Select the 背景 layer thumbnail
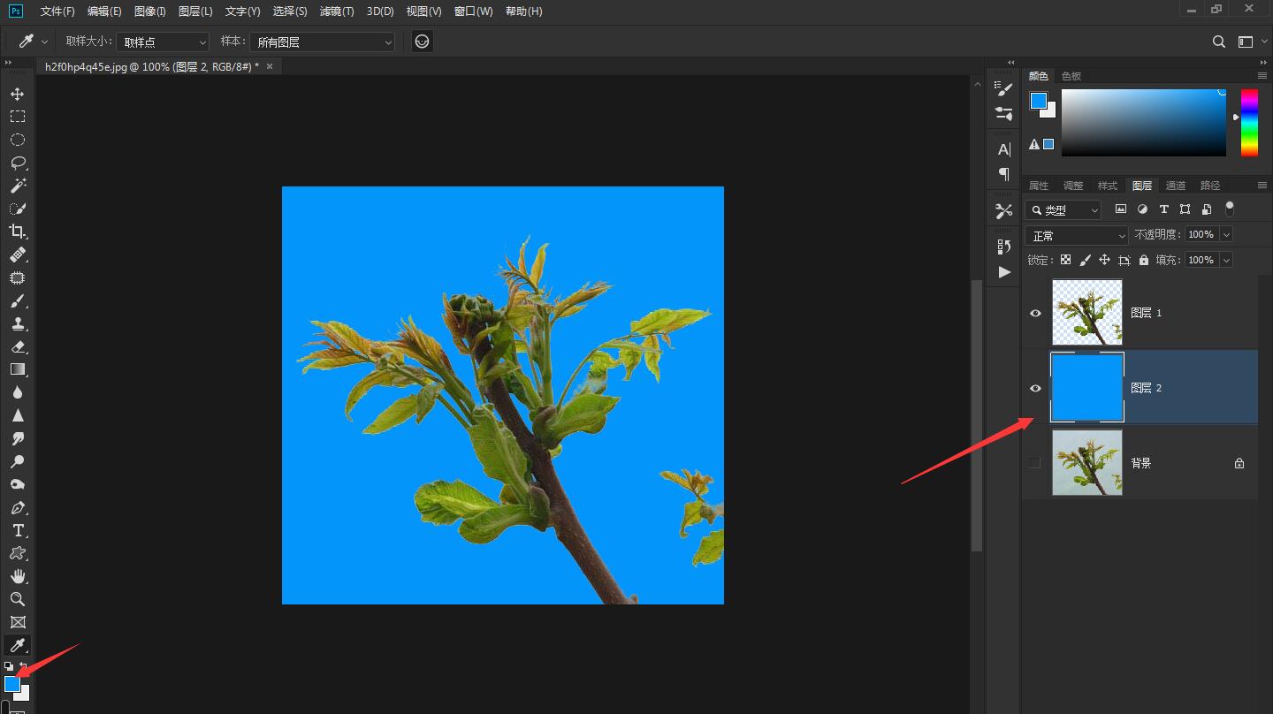The height and width of the screenshot is (714, 1273). [x=1086, y=463]
